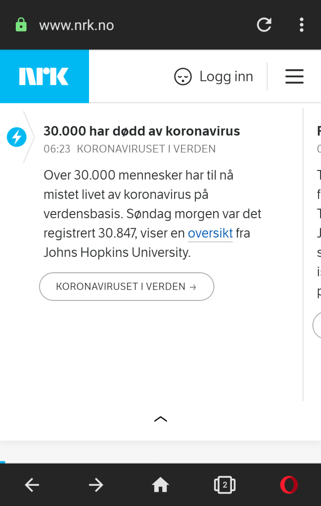The height and width of the screenshot is (506, 321).
Task: Open the tab switcher showing 2 tabs
Action: coord(225,485)
